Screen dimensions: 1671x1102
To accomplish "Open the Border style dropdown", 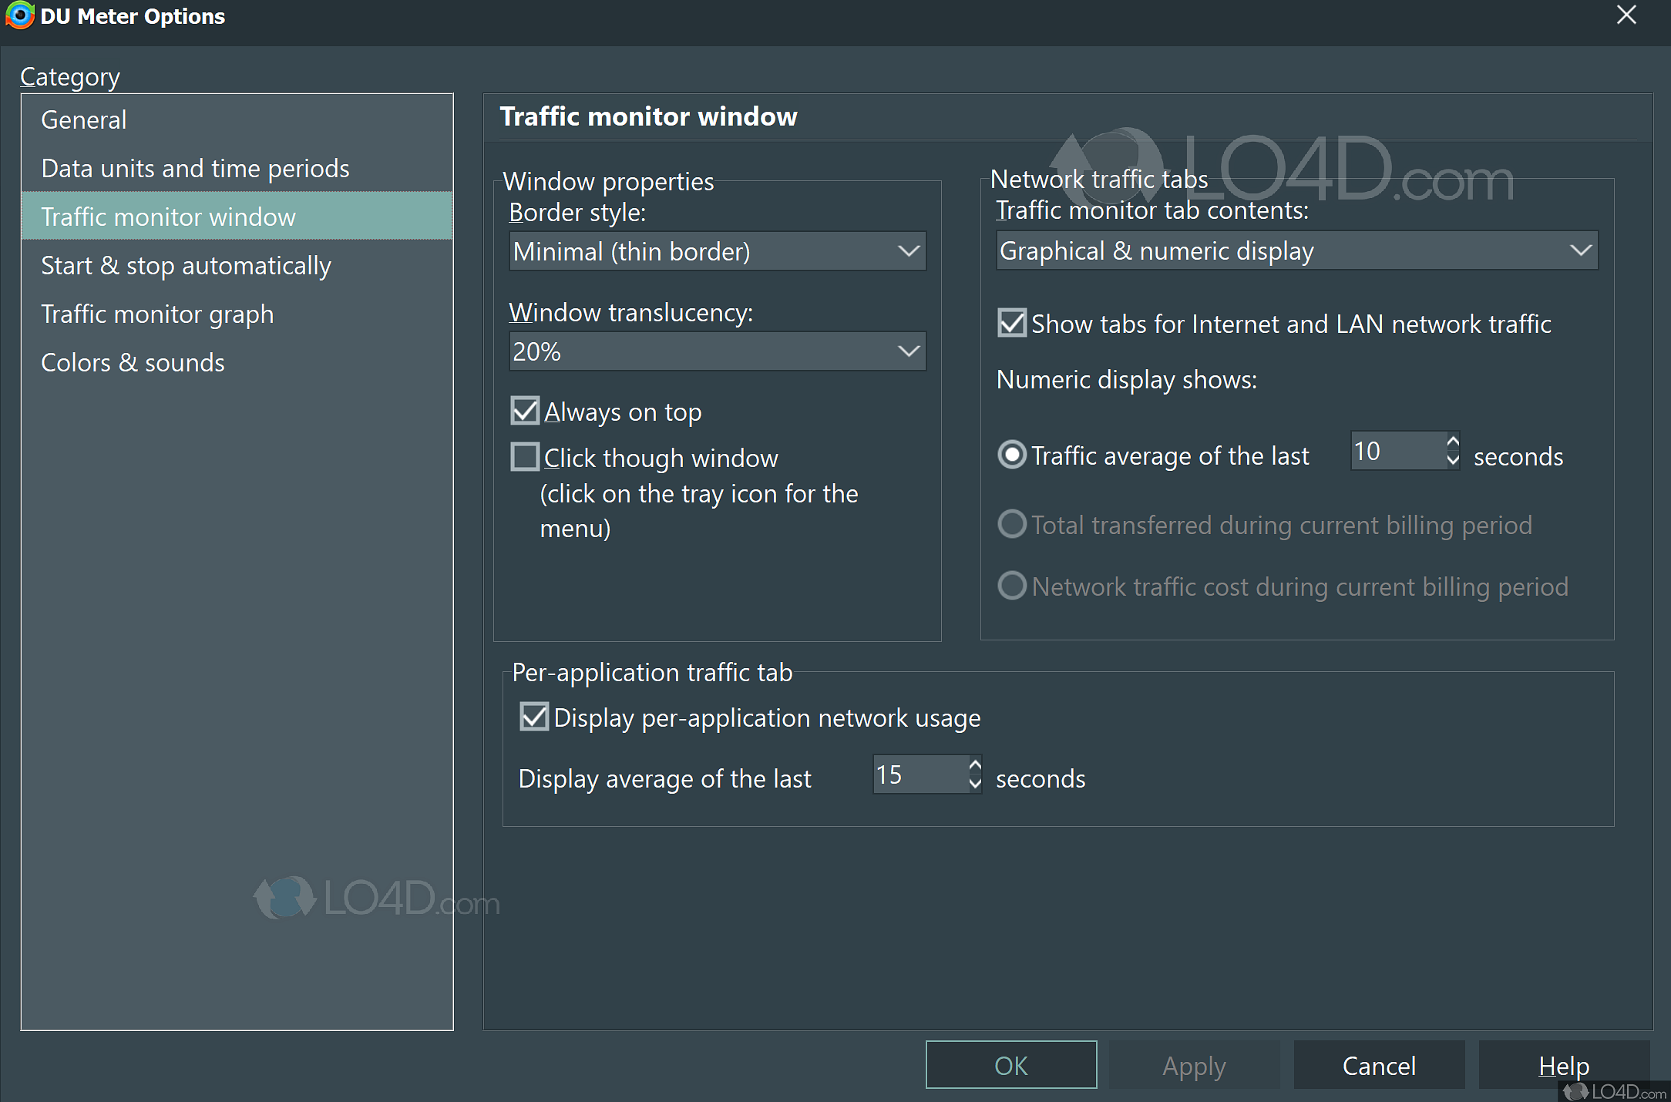I will [717, 251].
